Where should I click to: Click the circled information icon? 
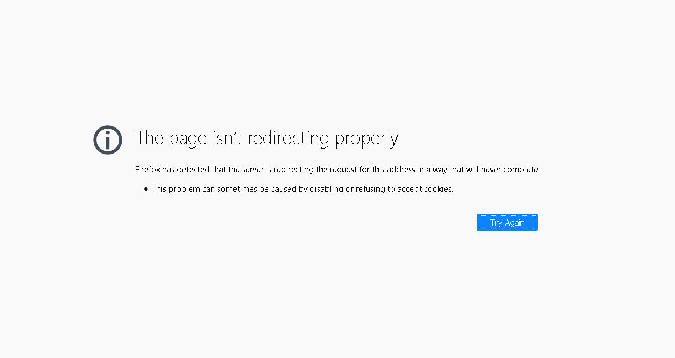[x=108, y=140]
